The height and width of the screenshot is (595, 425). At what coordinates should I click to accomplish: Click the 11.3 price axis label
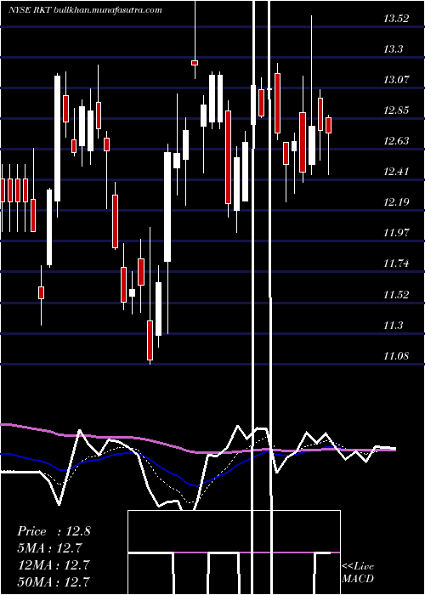click(x=394, y=326)
